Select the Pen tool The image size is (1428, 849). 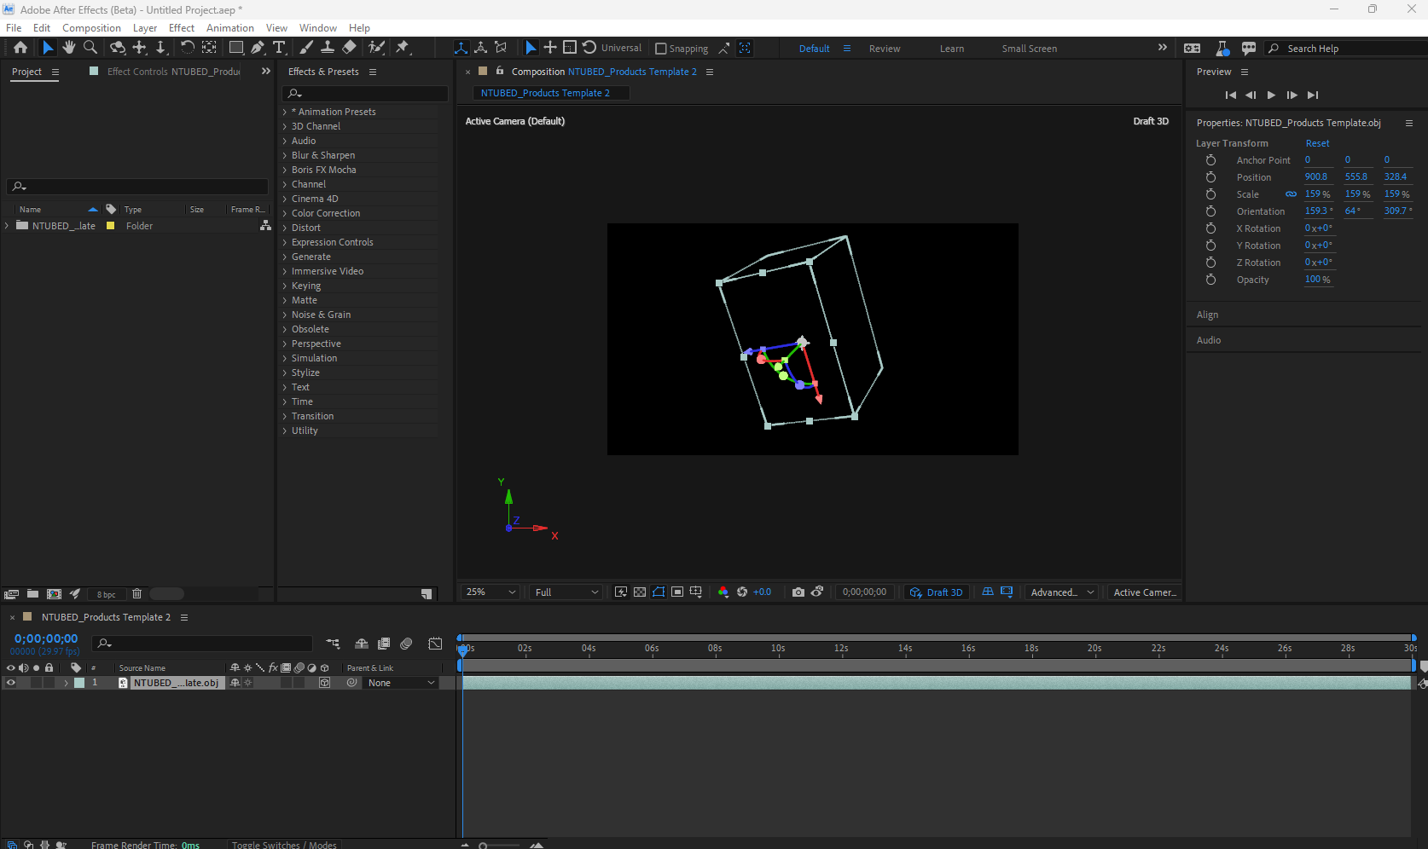(258, 48)
